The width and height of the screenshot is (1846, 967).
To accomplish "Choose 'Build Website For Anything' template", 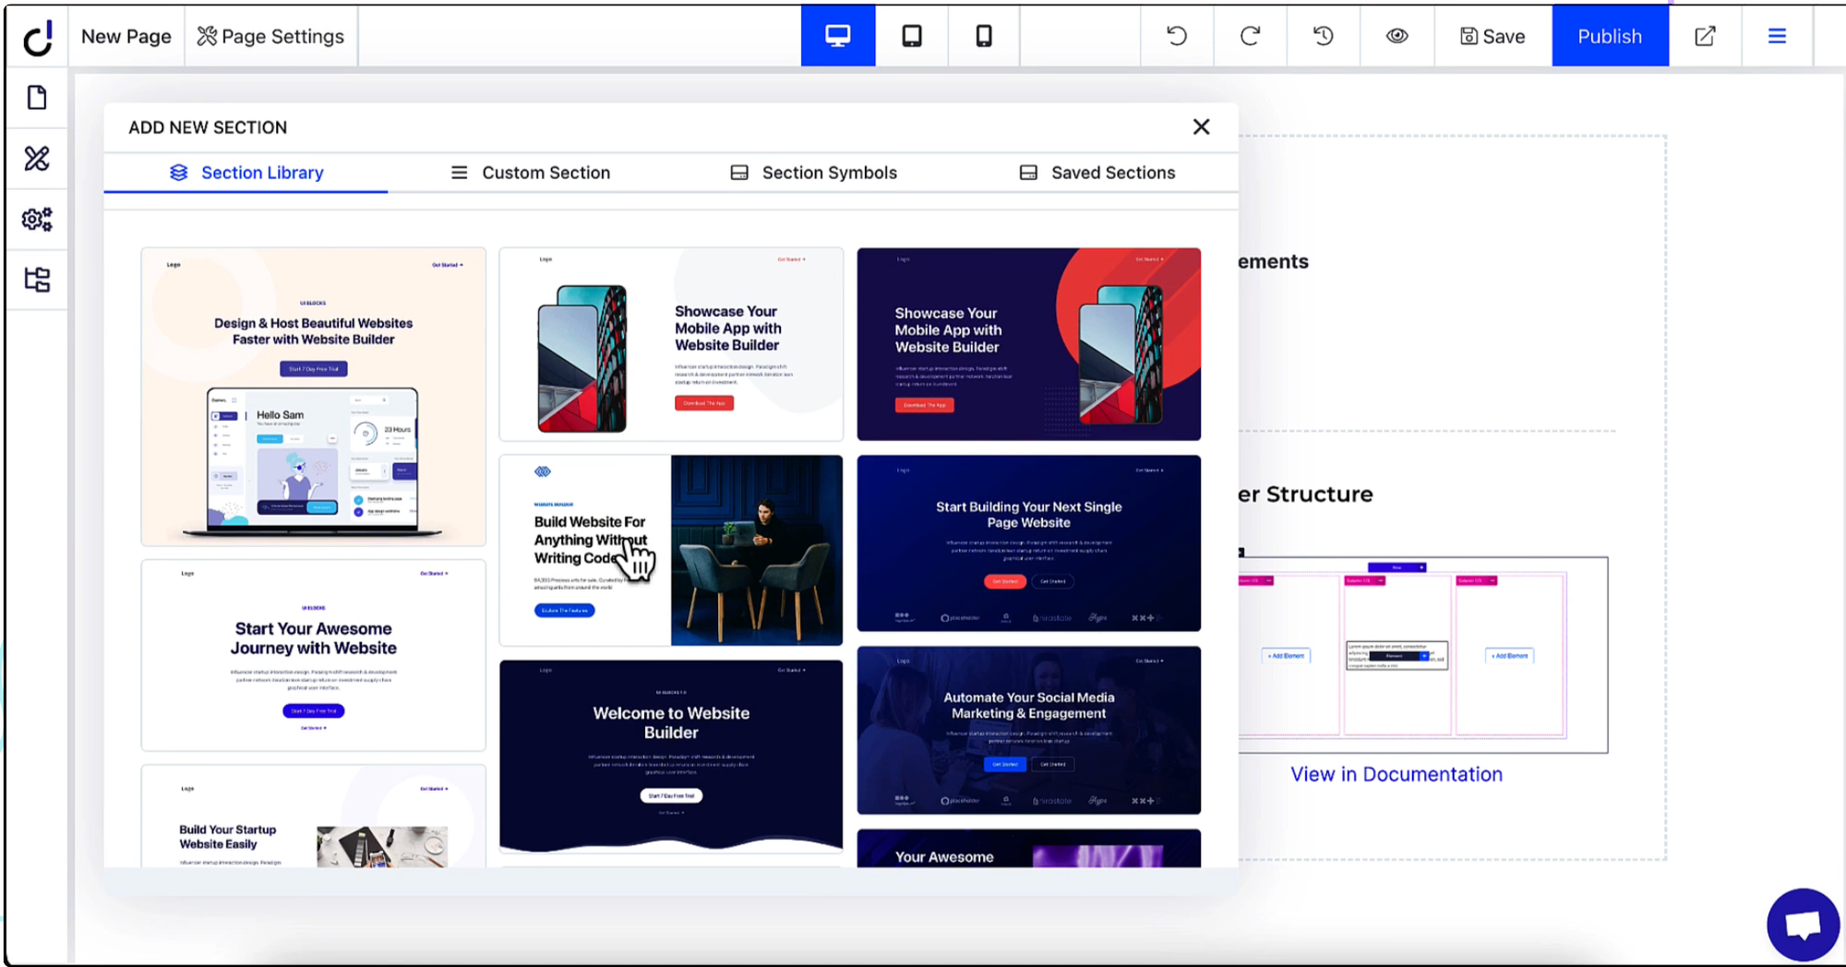I will click(671, 550).
